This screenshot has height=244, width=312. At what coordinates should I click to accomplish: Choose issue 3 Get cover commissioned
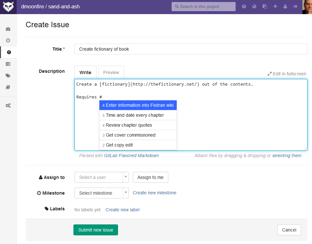point(138,135)
